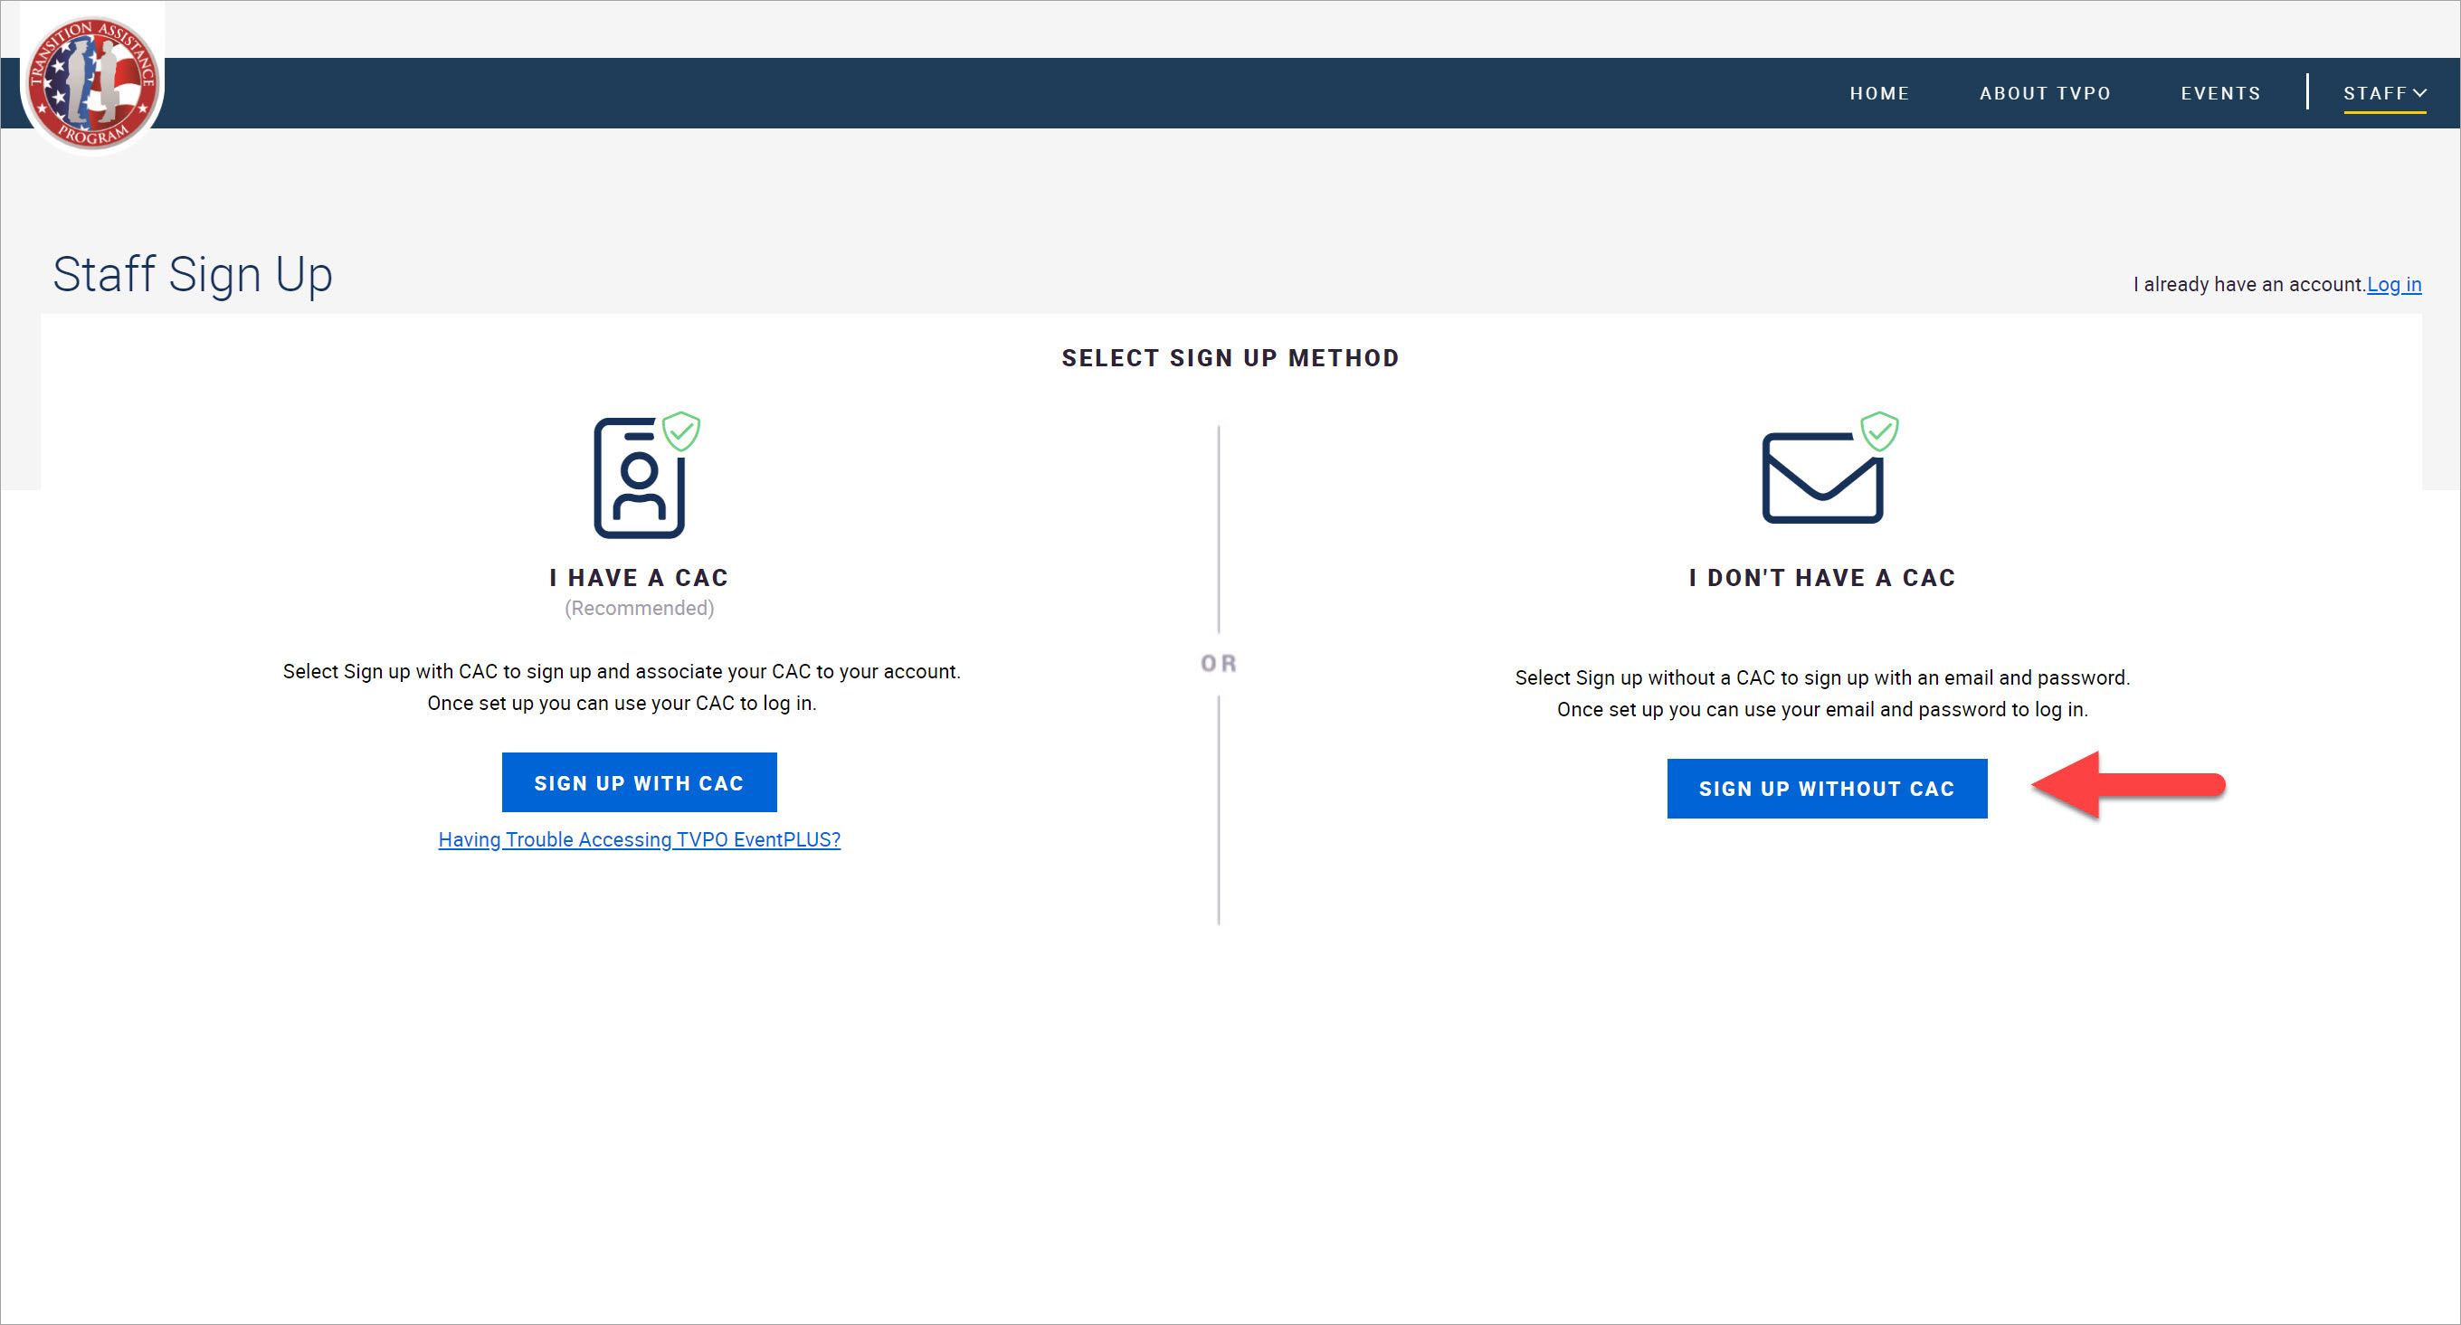
Task: Follow the Log in link
Action: (2393, 284)
